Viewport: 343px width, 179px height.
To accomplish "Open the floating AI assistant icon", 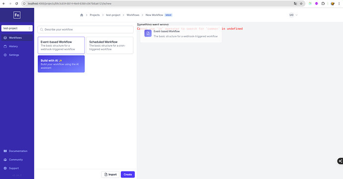I will pyautogui.click(x=340, y=161).
